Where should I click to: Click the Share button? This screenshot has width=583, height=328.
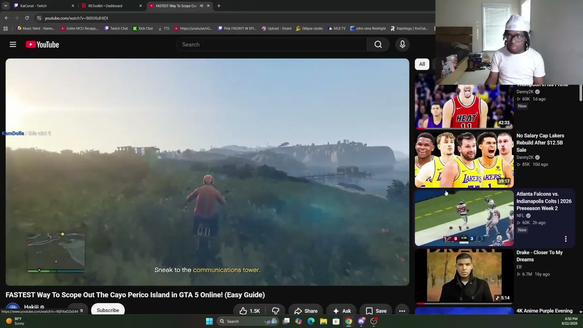[x=305, y=311]
